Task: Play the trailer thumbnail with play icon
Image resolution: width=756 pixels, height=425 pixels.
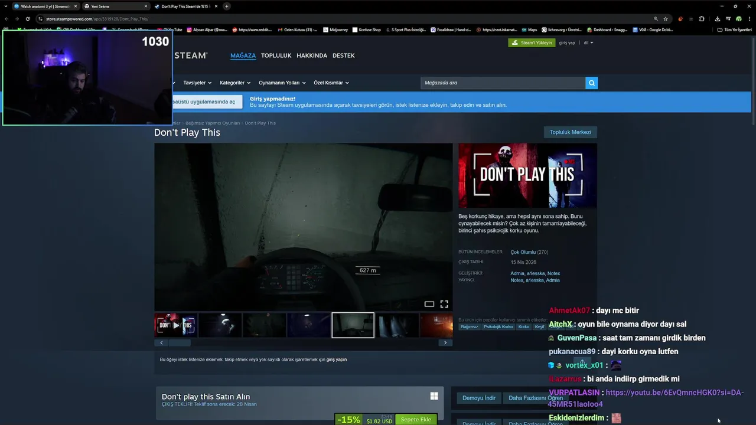Action: coord(175,325)
